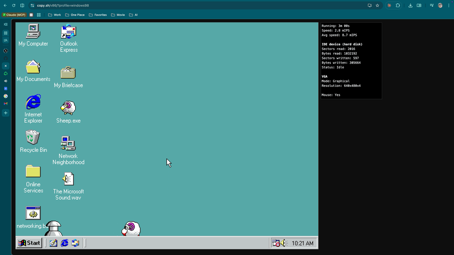This screenshot has height=255, width=454.
Task: Click the "Mouse: Yes" status line
Action: [x=331, y=95]
